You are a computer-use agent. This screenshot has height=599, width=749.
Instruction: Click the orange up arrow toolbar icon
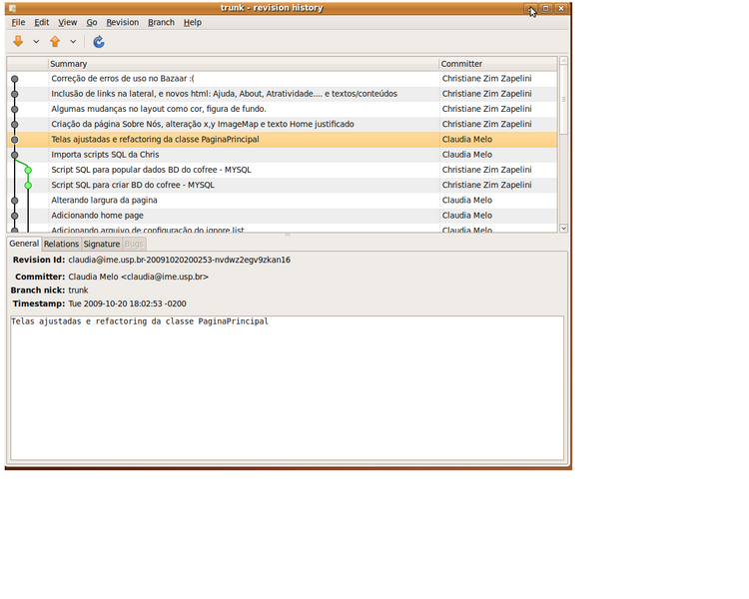pyautogui.click(x=55, y=42)
